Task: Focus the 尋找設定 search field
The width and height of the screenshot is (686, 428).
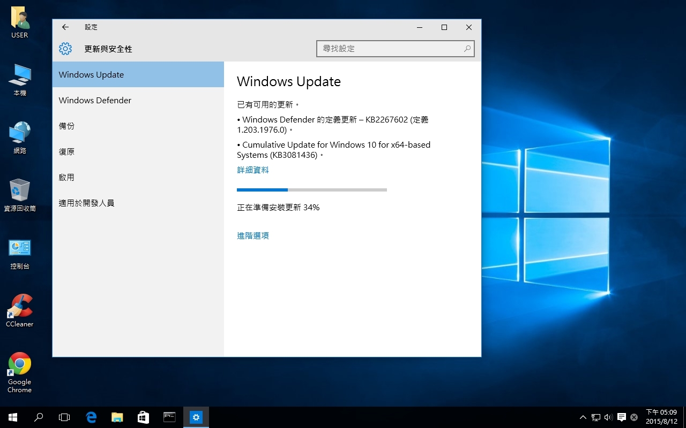Action: (396, 49)
